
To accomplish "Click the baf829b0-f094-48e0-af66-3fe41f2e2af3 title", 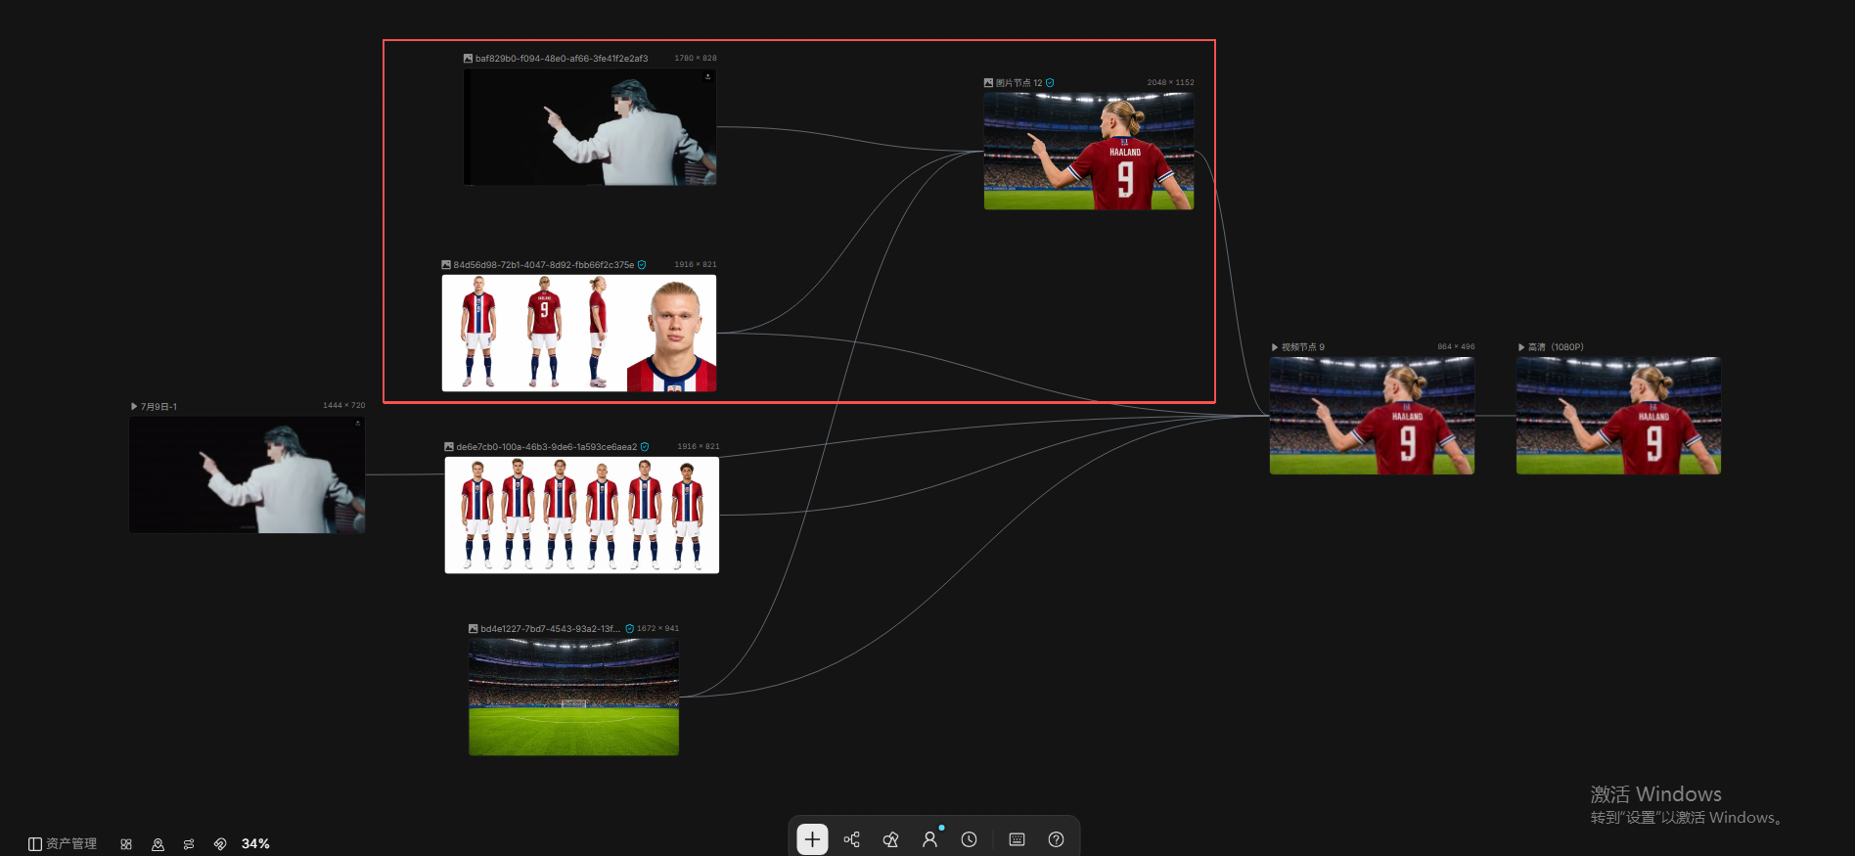I will click(562, 59).
